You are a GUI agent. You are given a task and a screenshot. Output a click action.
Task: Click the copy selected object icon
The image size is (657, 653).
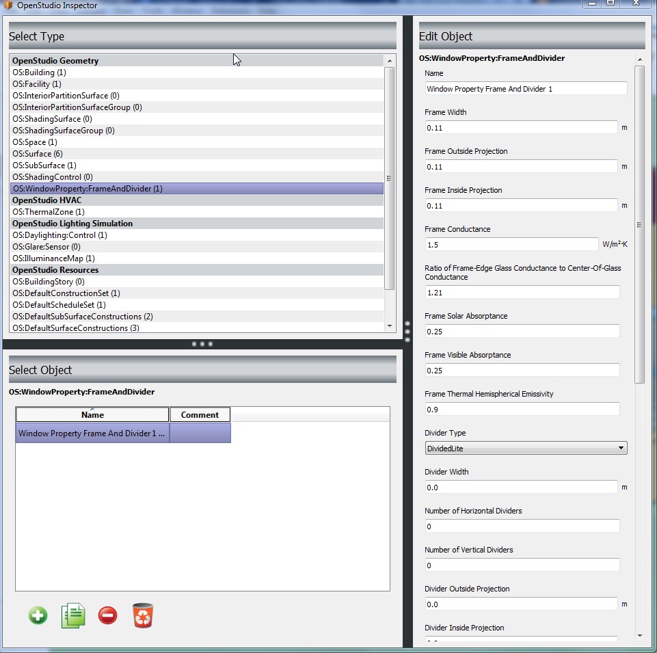click(x=73, y=615)
